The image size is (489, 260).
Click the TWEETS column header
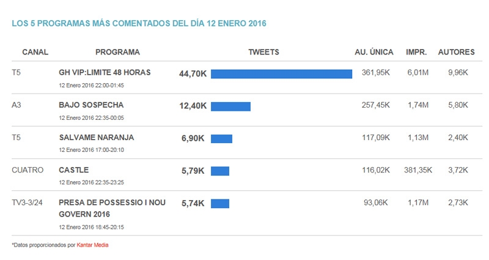click(263, 53)
